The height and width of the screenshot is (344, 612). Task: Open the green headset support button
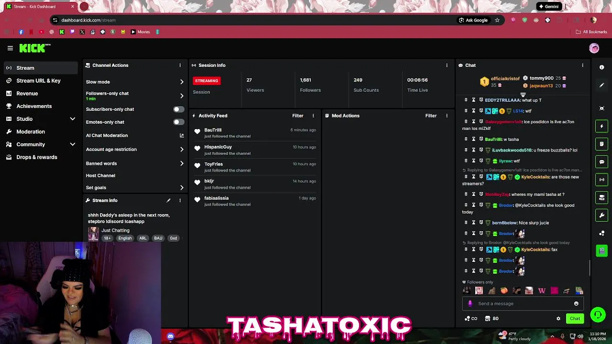[x=598, y=314]
